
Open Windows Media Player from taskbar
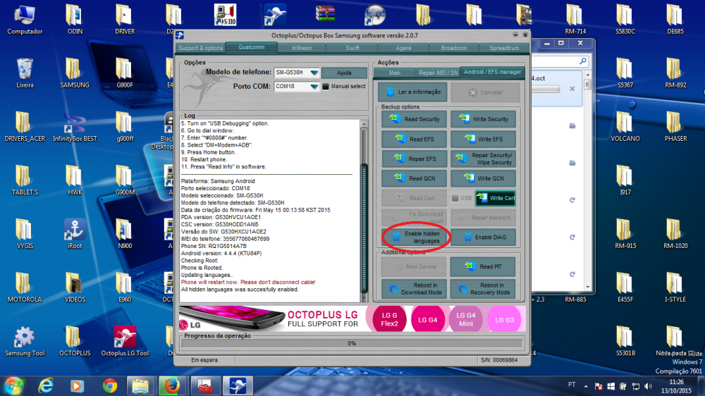[x=77, y=386]
